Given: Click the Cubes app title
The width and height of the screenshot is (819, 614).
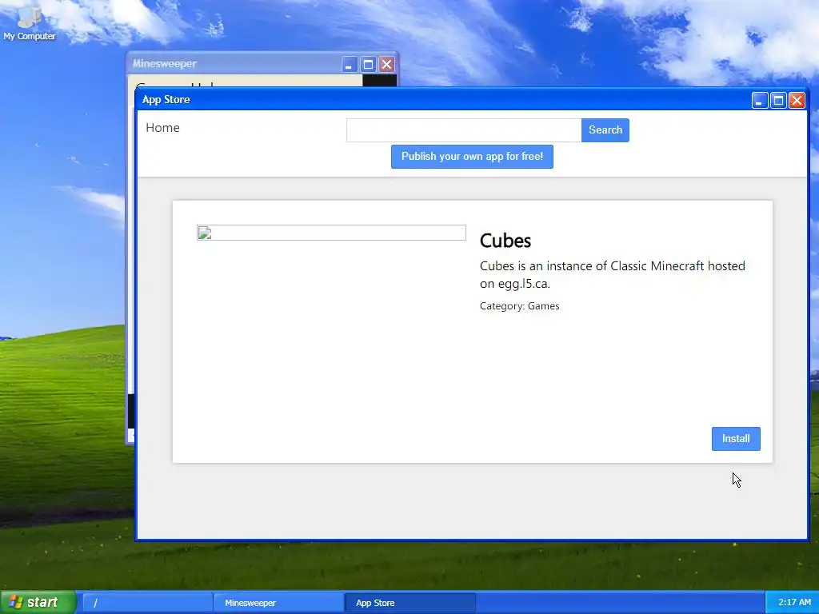Looking at the screenshot, I should coord(505,241).
